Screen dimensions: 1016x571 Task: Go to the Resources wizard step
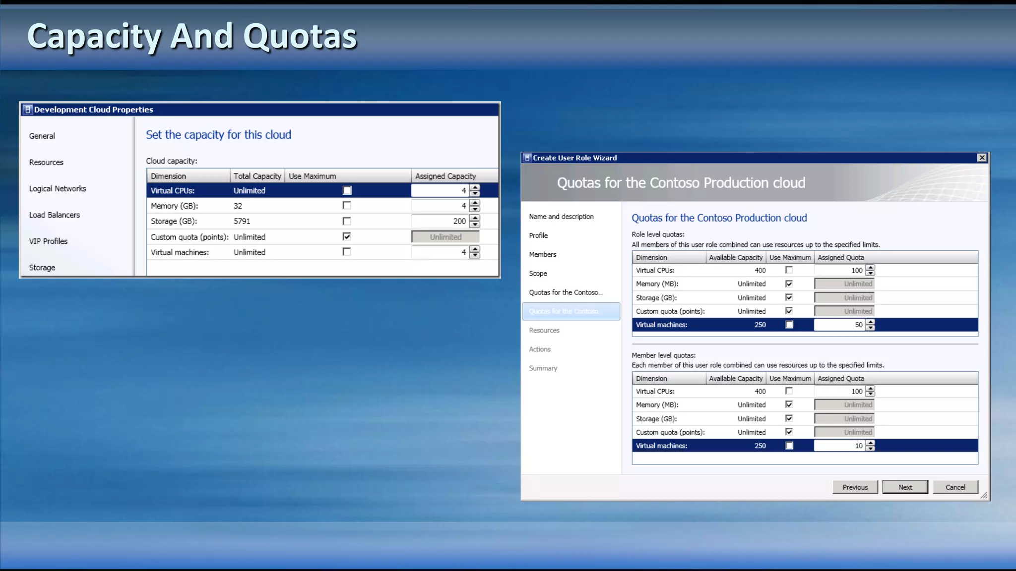pos(544,330)
